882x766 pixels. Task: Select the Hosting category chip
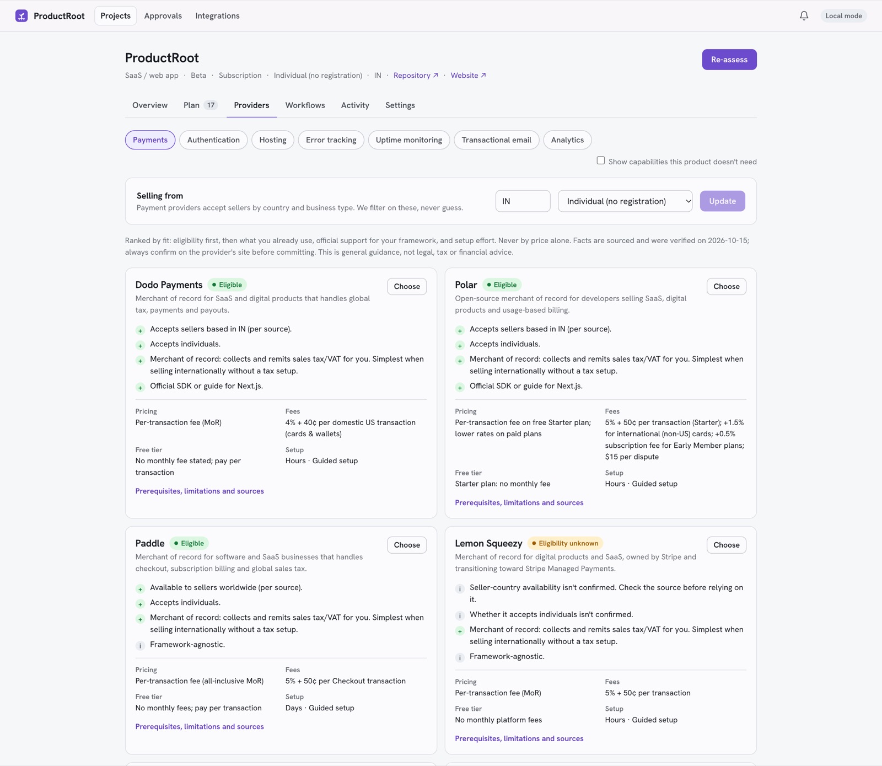coord(273,140)
